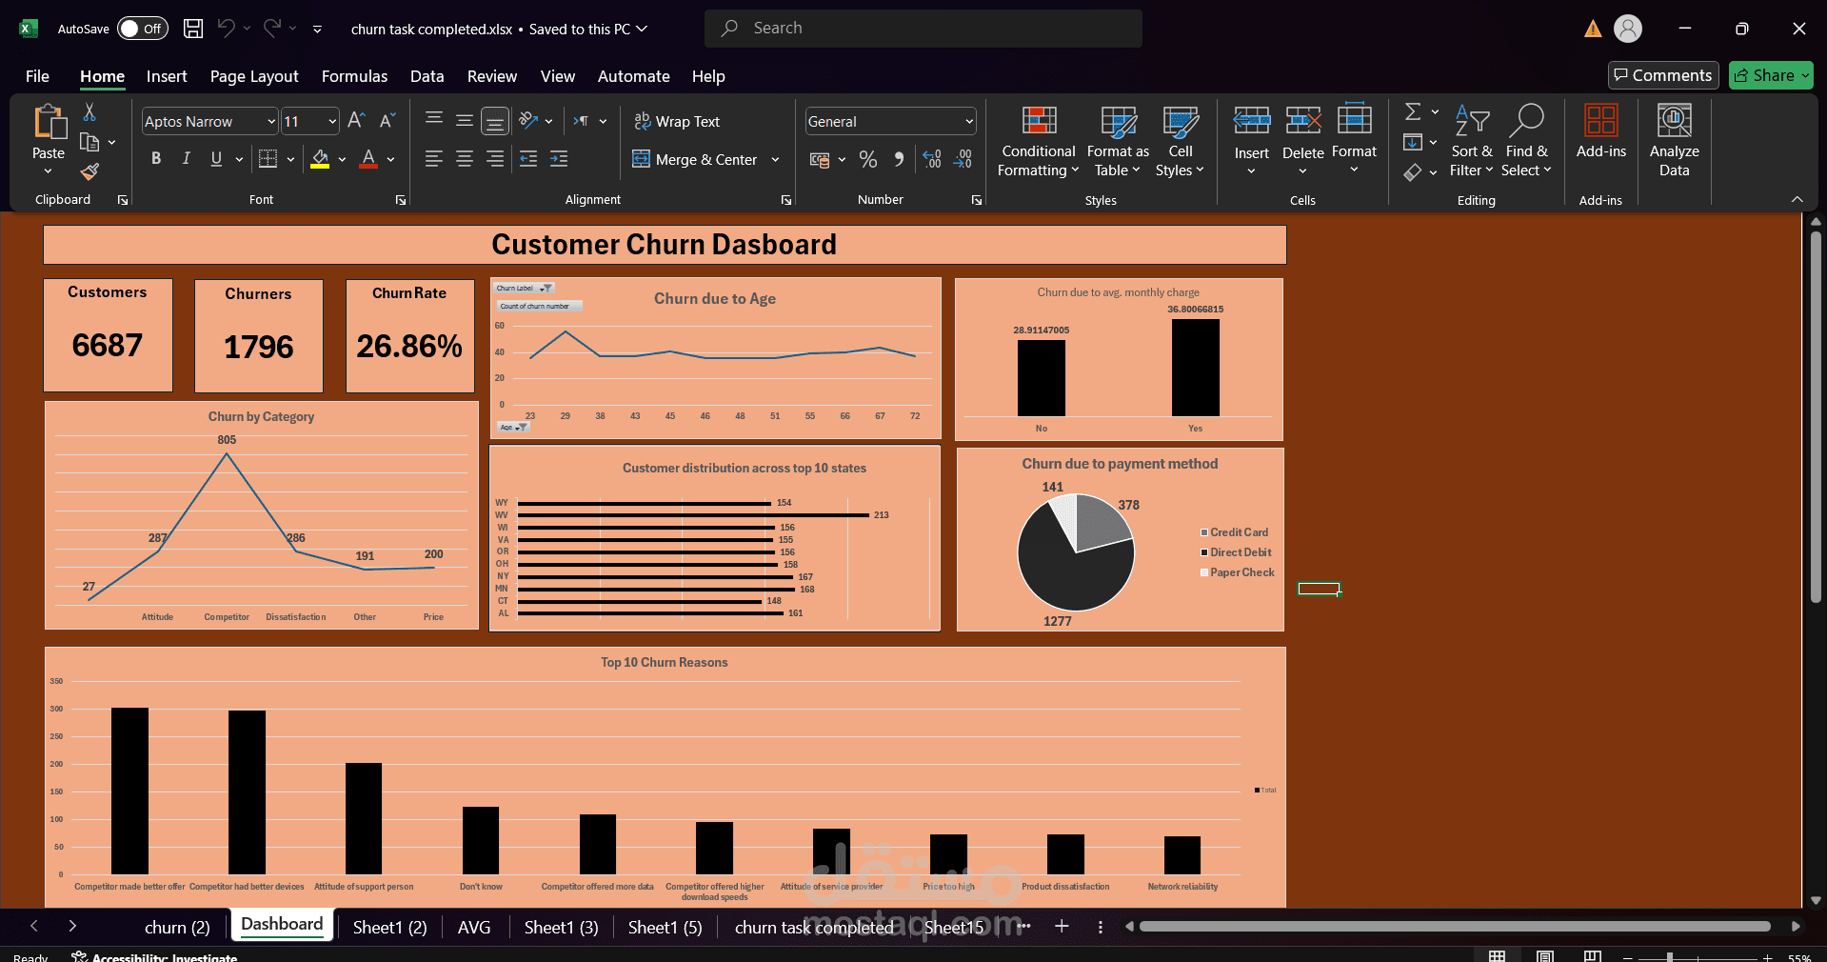The image size is (1827, 962).
Task: Switch to the AVG sheet tab
Action: click(x=474, y=927)
